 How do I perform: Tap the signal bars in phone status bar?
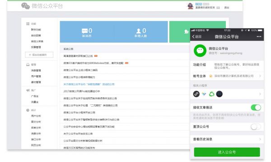(193, 30)
